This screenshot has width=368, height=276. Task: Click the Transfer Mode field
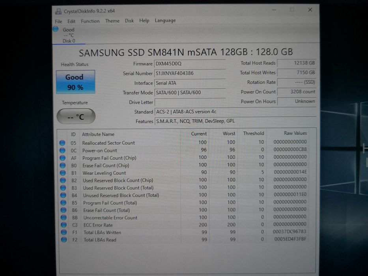pyautogui.click(x=190, y=93)
